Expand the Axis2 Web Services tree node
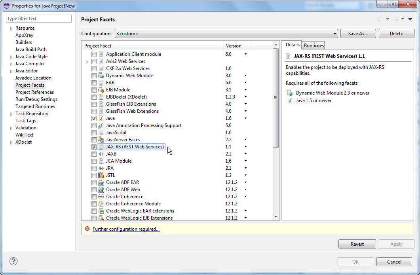The image size is (420, 275). (87, 61)
